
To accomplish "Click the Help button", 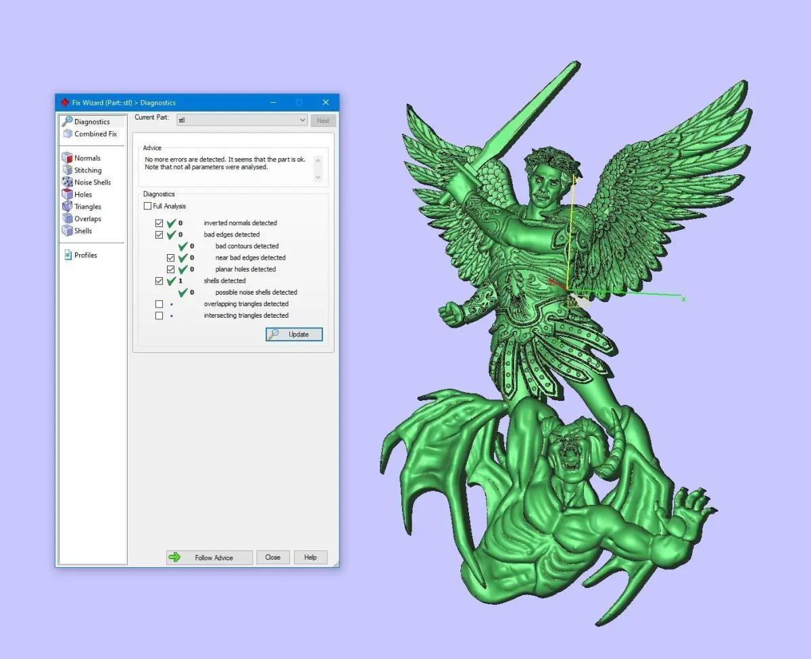I will point(310,558).
